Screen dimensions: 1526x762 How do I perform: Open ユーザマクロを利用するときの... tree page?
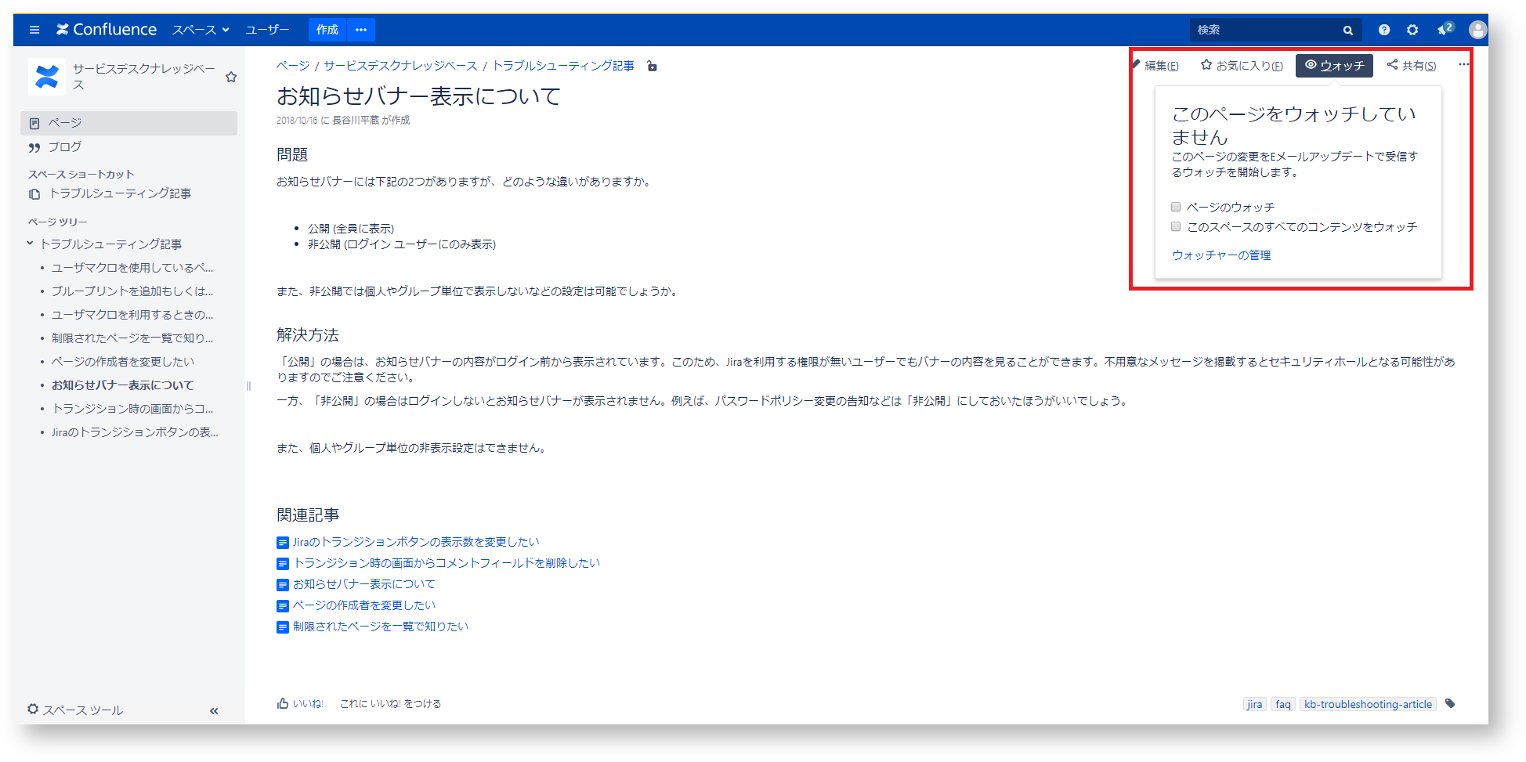pos(132,315)
